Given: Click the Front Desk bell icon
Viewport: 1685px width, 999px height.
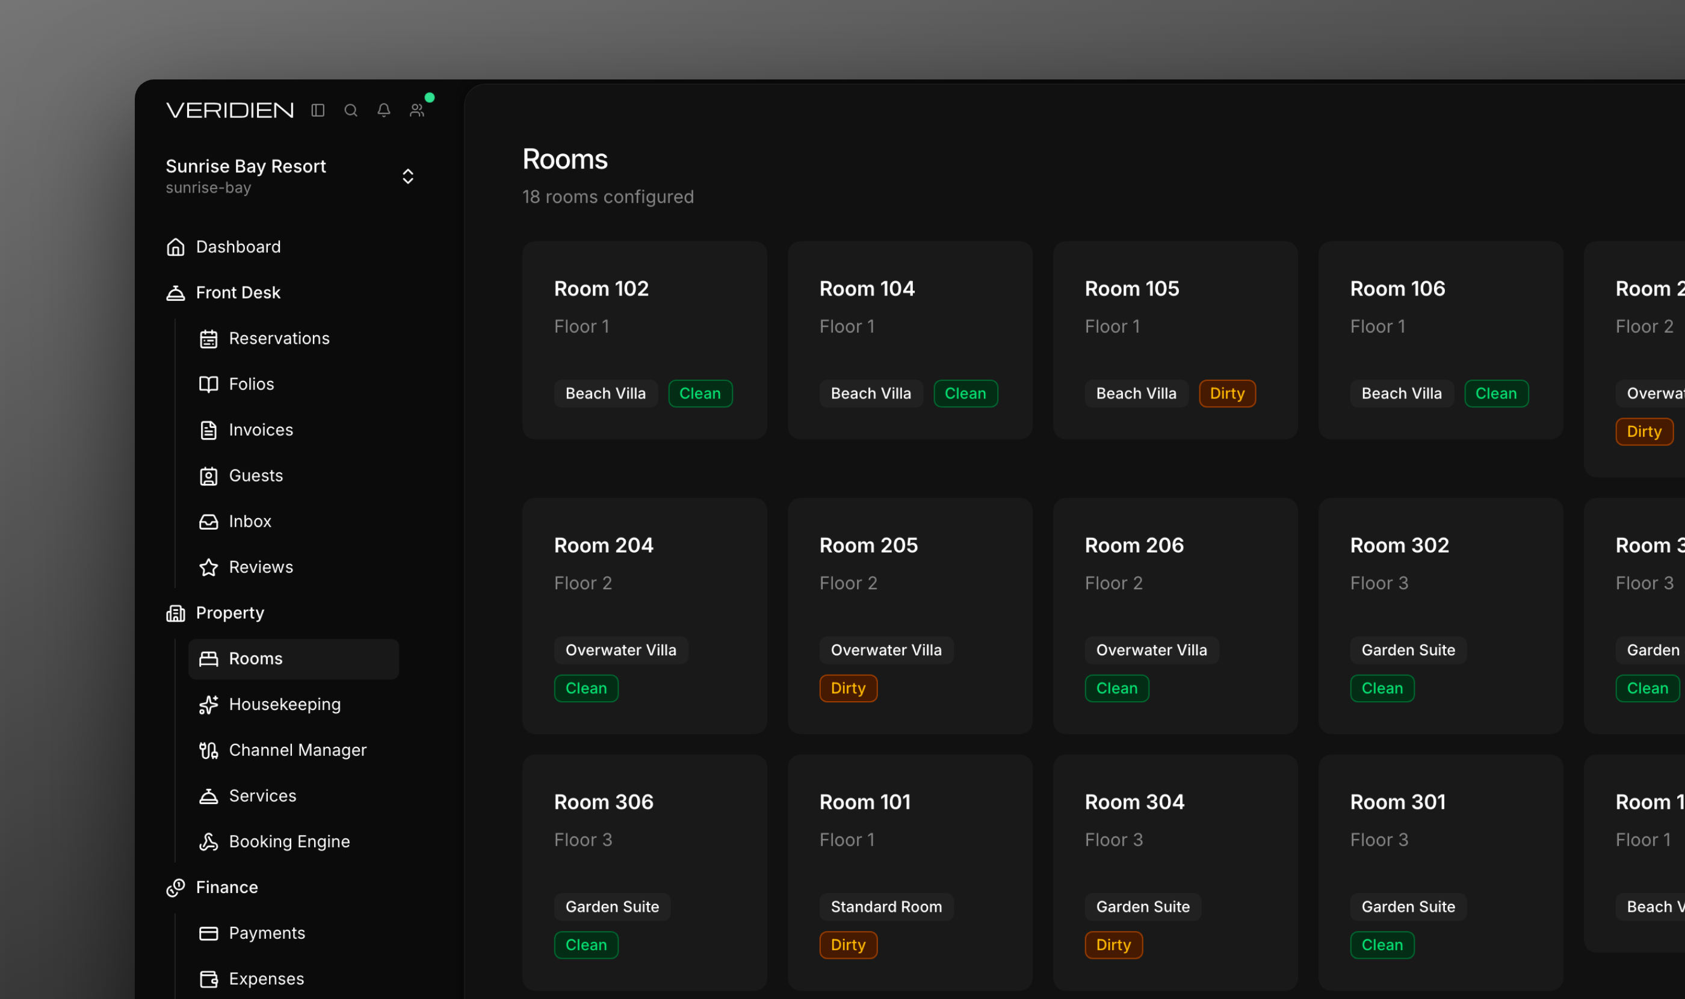Looking at the screenshot, I should click(176, 293).
